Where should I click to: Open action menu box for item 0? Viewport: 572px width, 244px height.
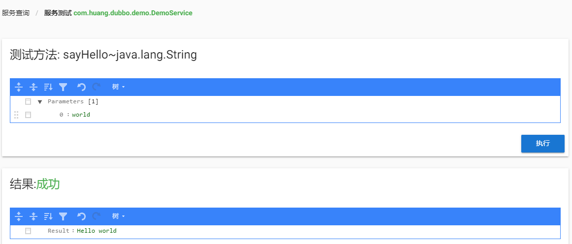point(28,115)
